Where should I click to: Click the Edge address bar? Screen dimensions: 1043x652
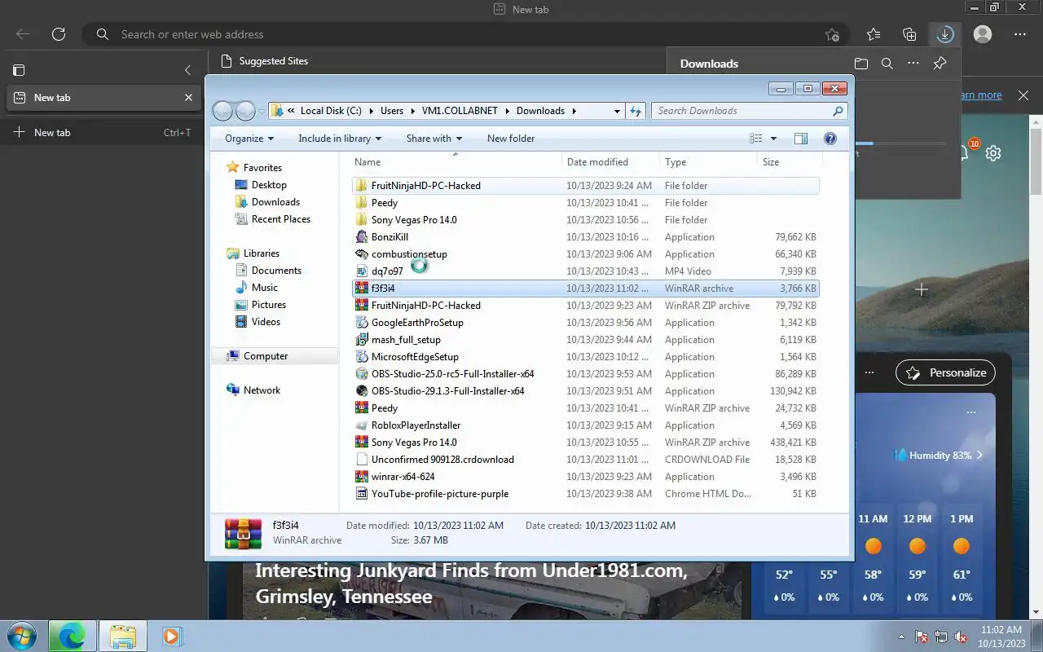464,34
